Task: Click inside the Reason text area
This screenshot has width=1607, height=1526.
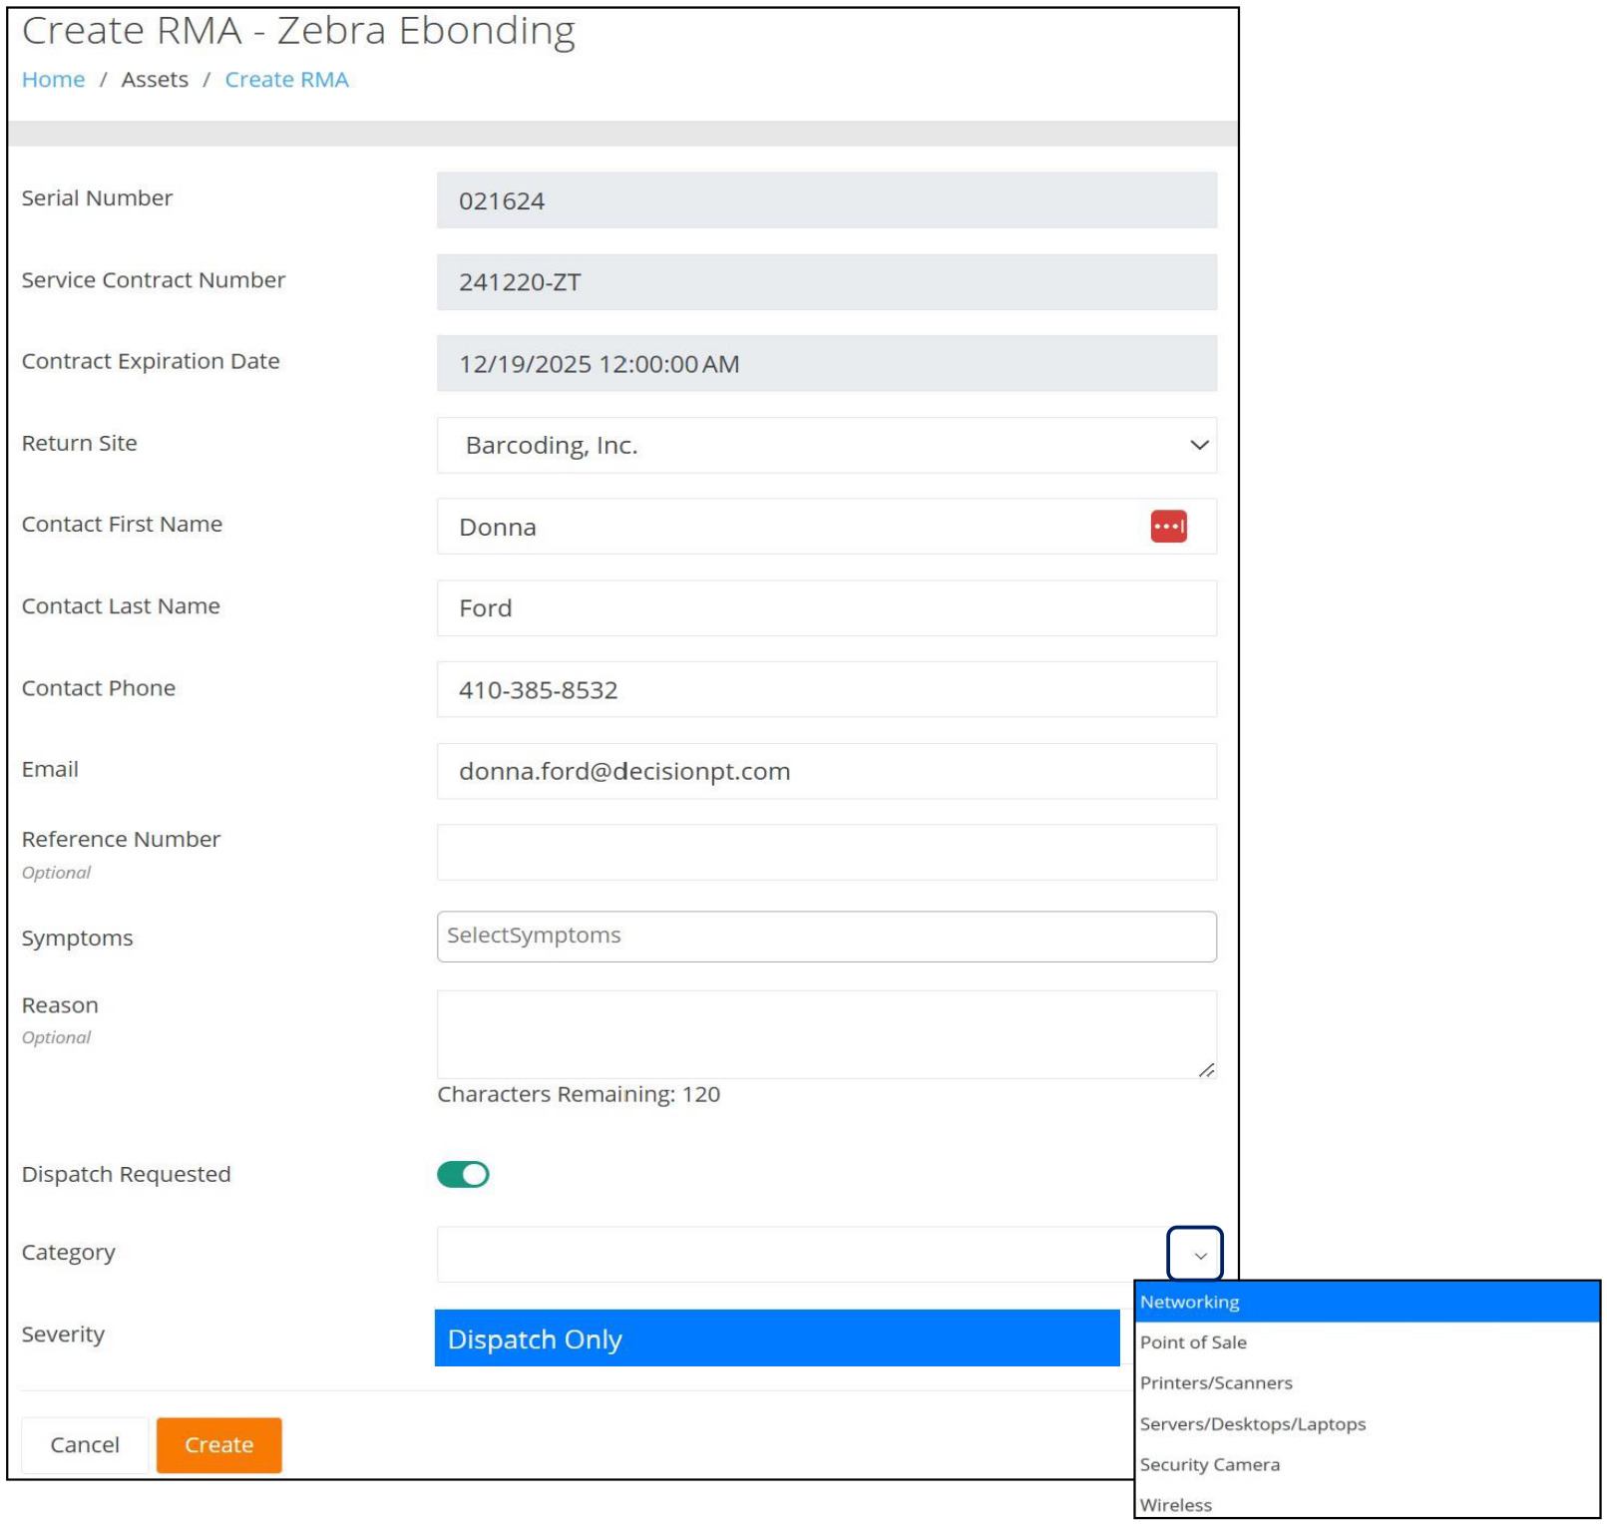Action: pos(826,1034)
